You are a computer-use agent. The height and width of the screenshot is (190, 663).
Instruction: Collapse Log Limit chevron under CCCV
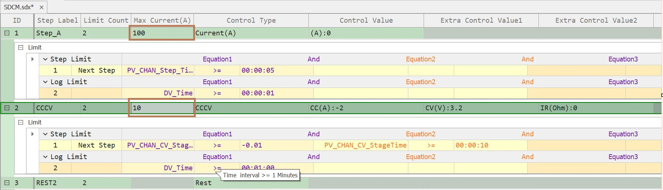[x=45, y=157]
